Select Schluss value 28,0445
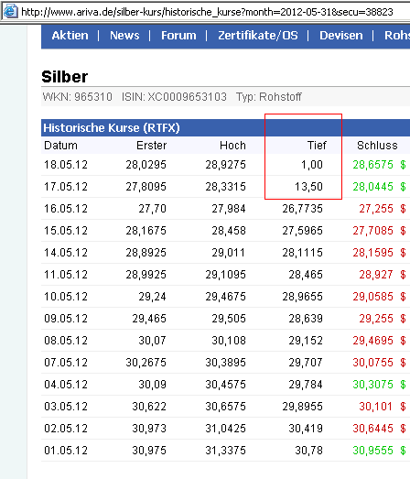The image size is (410, 479). tap(373, 187)
